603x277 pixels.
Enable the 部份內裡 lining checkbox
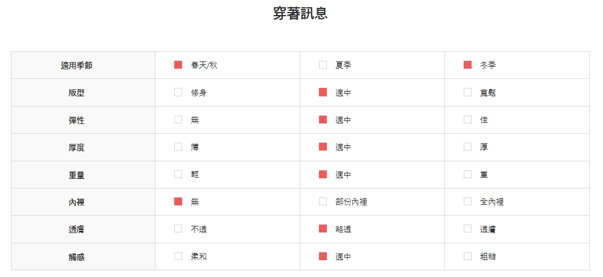point(323,202)
